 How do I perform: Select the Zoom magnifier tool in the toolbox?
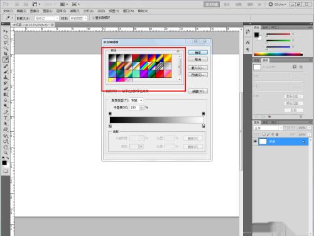[6, 153]
